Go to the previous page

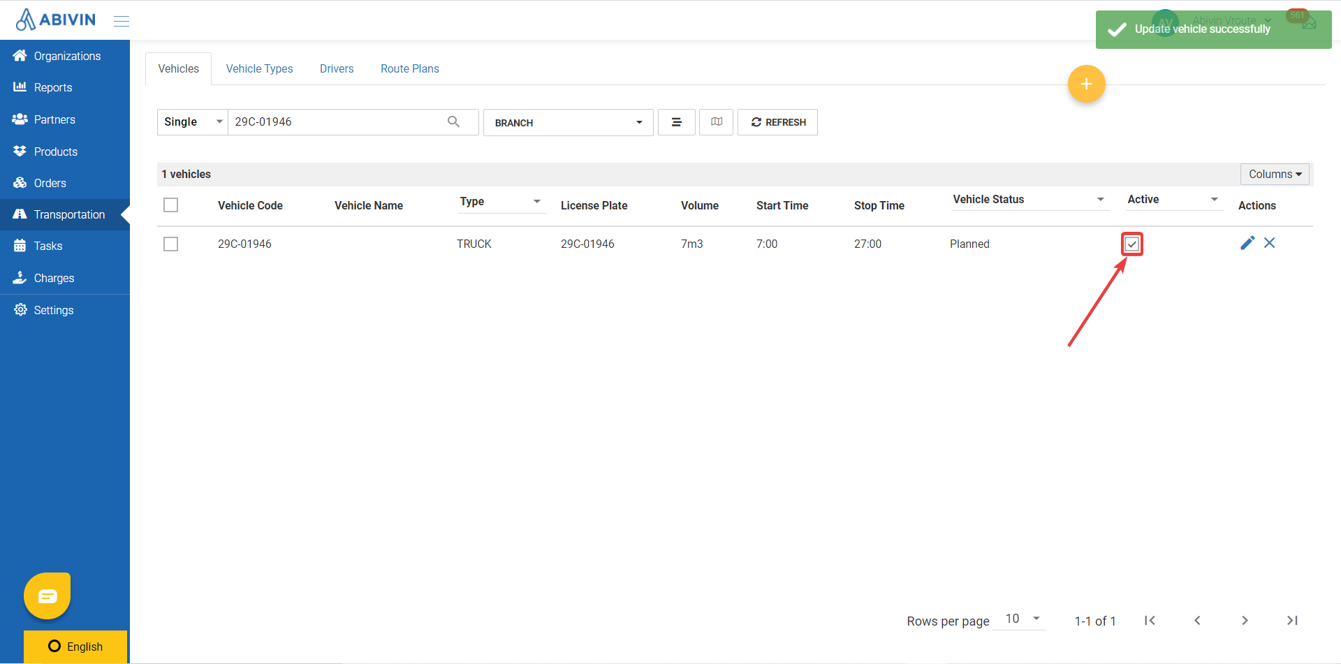click(x=1197, y=620)
